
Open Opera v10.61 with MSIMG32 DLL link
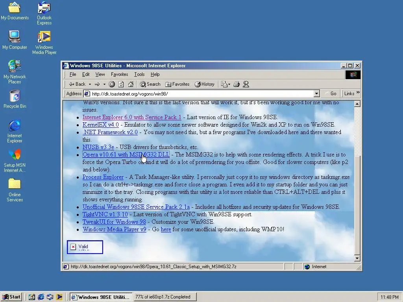coord(126,155)
